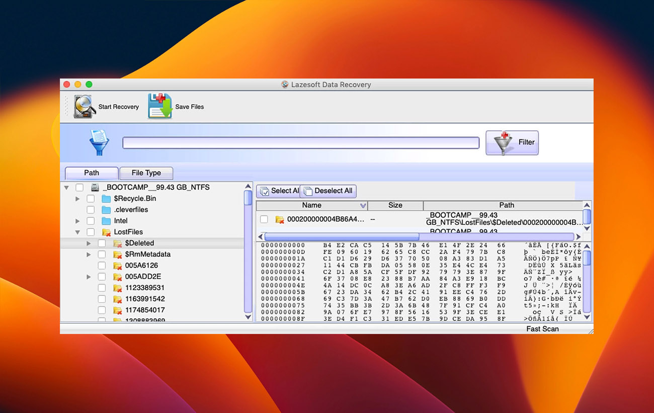Check the _BOOTCAMP_ drive checkbox
654x413 pixels.
click(79, 187)
